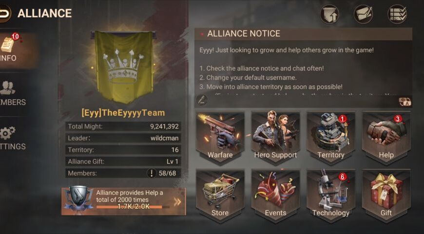Translate the alliance notice text
The width and height of the screenshot is (424, 234).
coord(405,102)
